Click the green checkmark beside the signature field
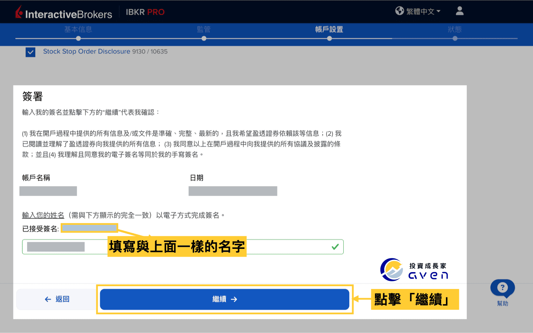 [335, 247]
